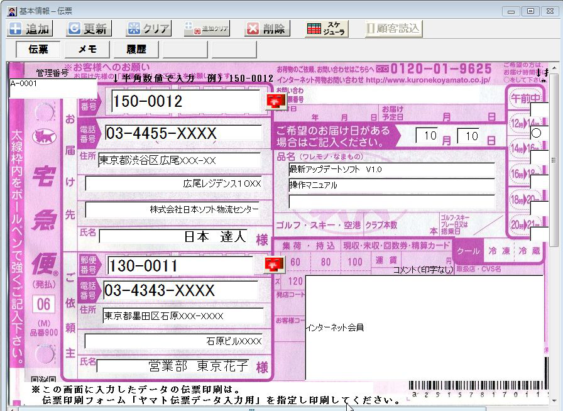Click the item field 最新アップデートソフト V1.0

click(x=391, y=169)
